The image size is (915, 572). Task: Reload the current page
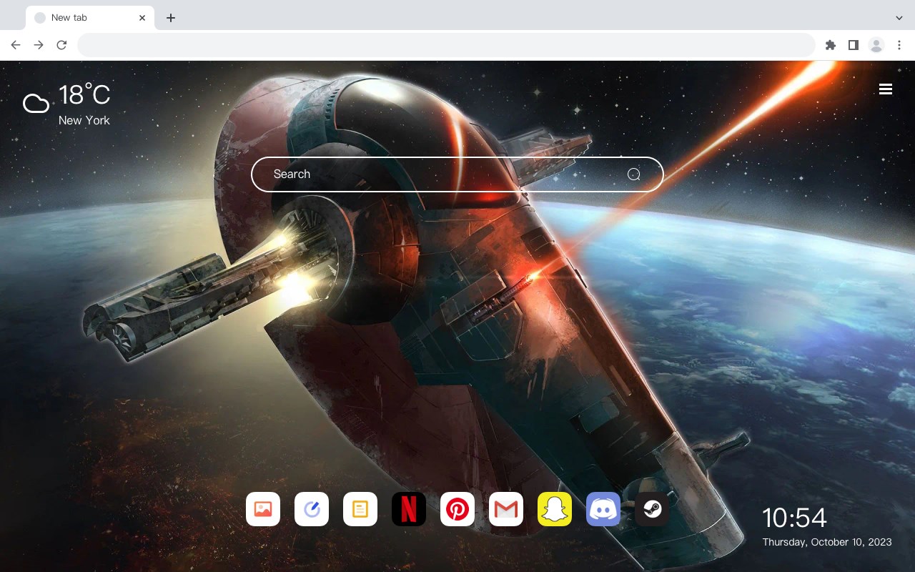pyautogui.click(x=61, y=45)
